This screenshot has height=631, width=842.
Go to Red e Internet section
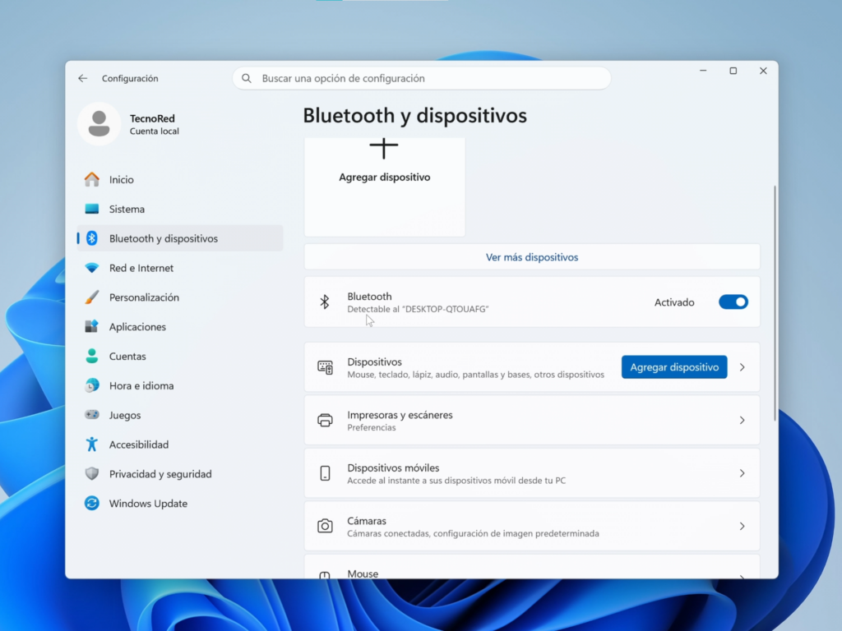(180, 268)
